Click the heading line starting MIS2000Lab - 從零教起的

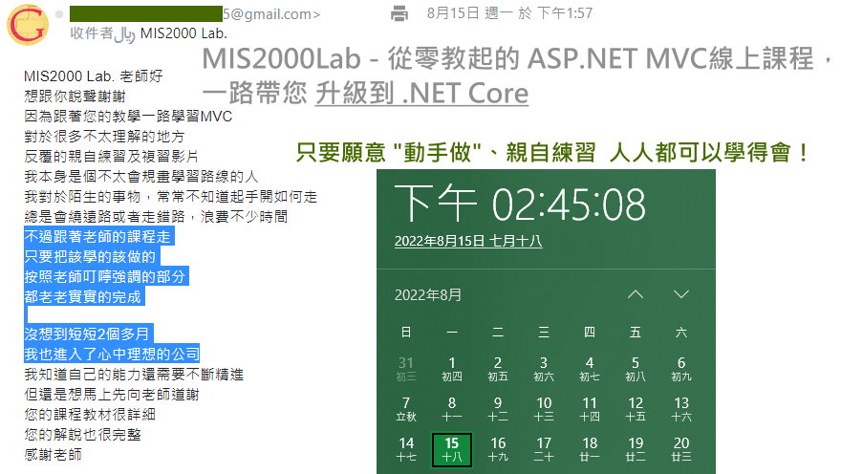point(518,58)
